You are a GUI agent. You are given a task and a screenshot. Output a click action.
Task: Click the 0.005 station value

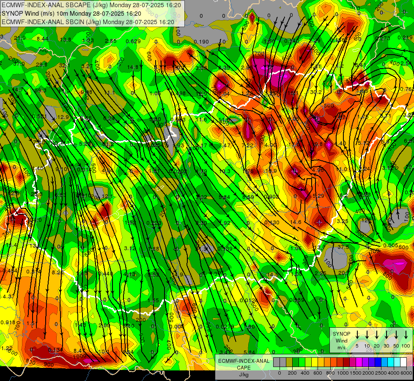tap(390, 246)
